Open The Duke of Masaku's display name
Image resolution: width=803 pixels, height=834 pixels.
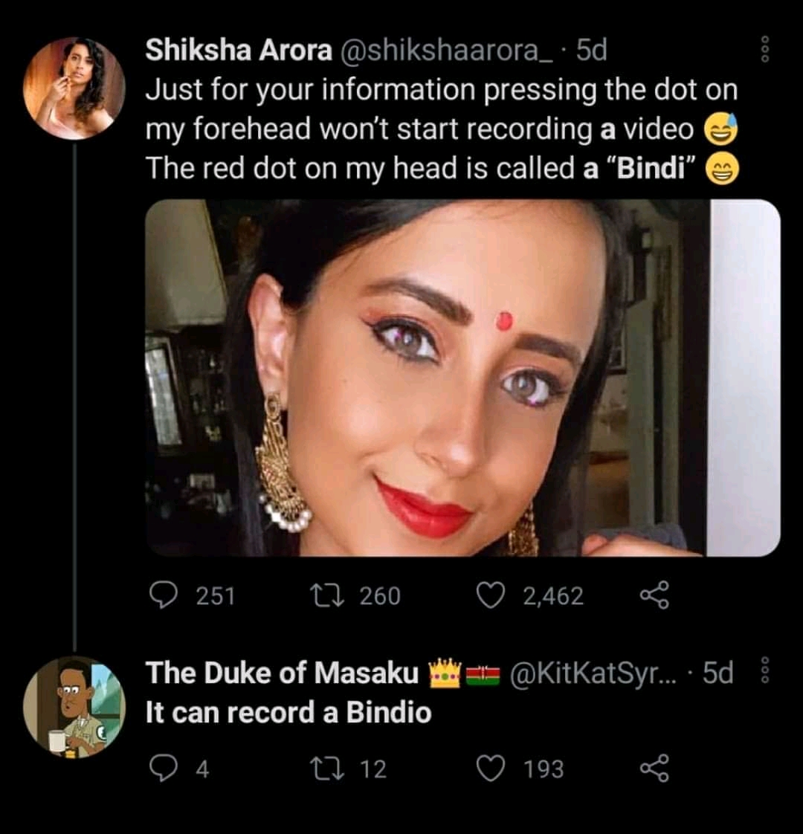click(x=283, y=673)
